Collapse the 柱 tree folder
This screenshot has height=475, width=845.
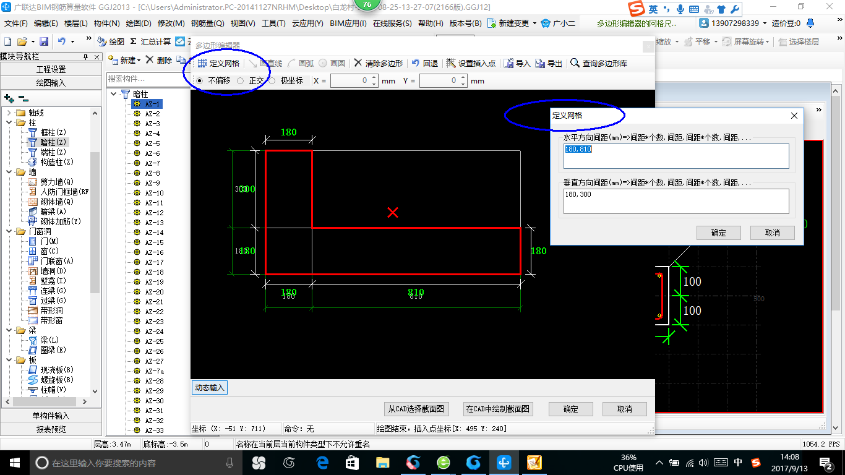click(9, 122)
